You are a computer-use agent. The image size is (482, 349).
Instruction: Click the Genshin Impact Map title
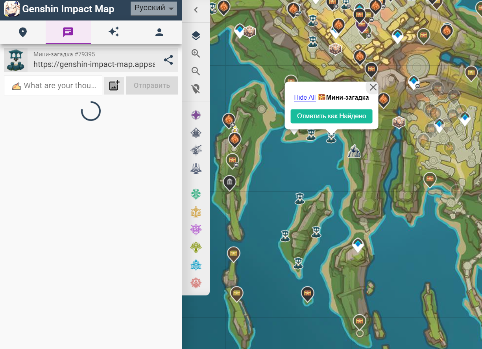68,9
